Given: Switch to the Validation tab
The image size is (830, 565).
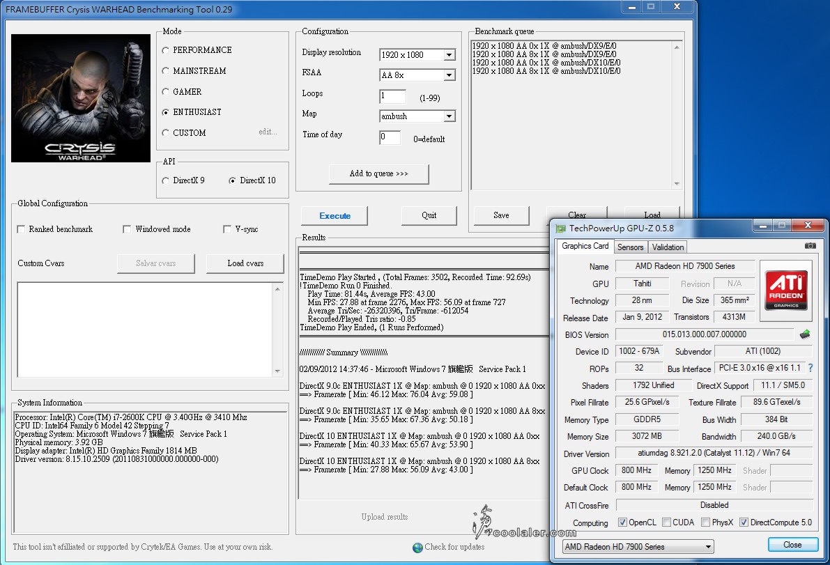Looking at the screenshot, I should click(668, 247).
